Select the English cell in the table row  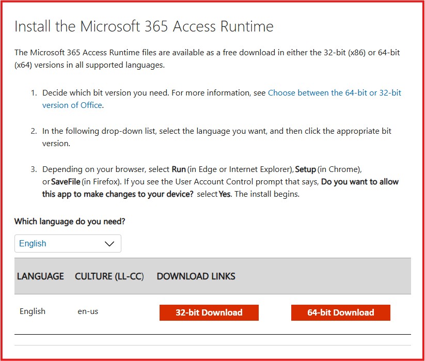coord(33,311)
